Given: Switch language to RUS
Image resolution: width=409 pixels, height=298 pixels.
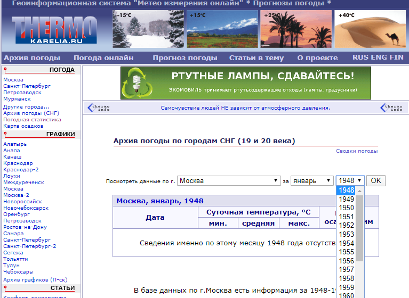Looking at the screenshot, I should pyautogui.click(x=360, y=57).
